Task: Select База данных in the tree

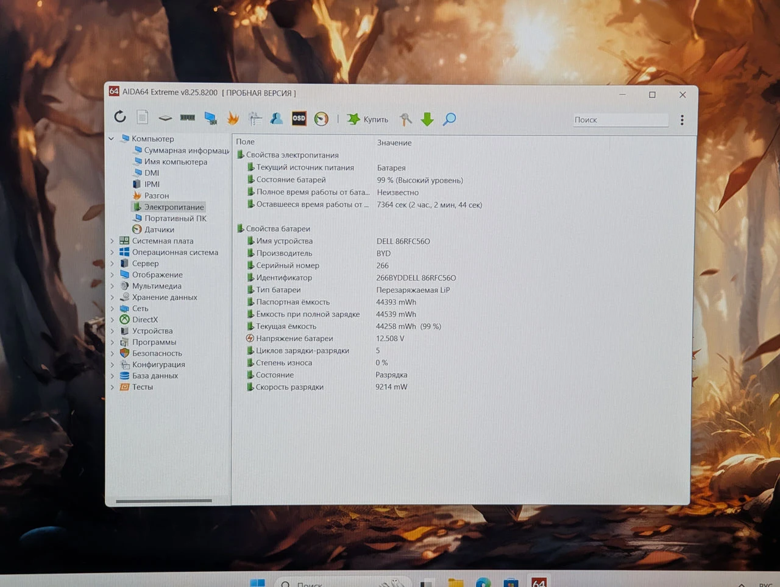Action: click(149, 376)
